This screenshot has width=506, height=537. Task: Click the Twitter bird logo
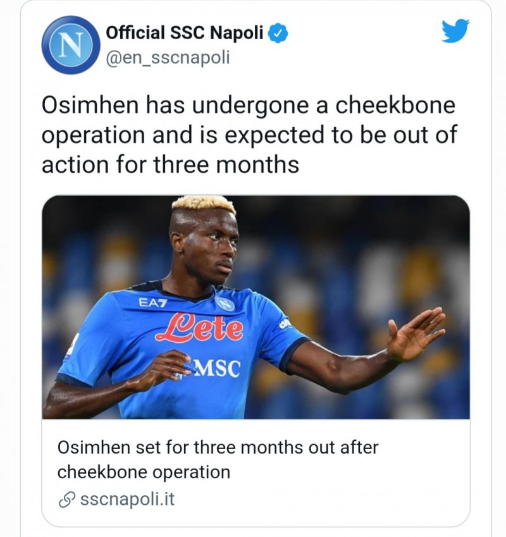click(455, 30)
